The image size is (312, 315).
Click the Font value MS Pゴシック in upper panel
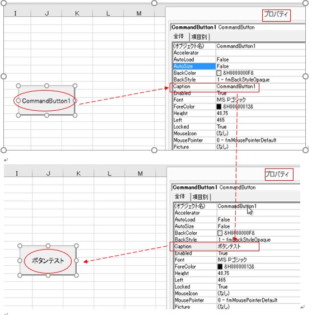(x=231, y=100)
